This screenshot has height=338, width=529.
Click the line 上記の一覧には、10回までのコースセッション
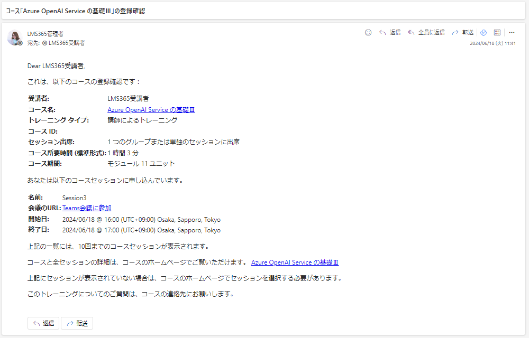click(x=118, y=247)
